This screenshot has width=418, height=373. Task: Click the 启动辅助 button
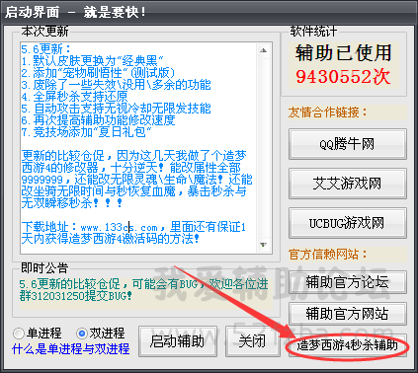click(178, 341)
